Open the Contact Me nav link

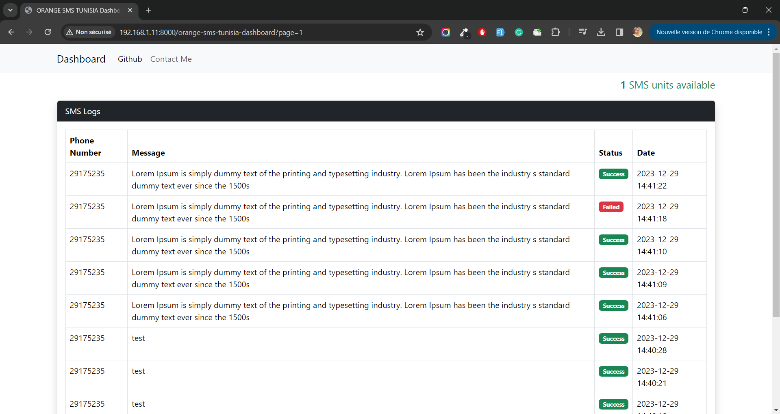171,59
